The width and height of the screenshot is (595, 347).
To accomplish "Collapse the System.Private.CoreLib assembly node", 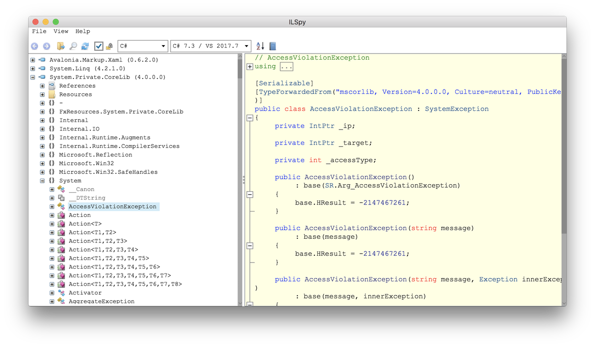I will 33,77.
